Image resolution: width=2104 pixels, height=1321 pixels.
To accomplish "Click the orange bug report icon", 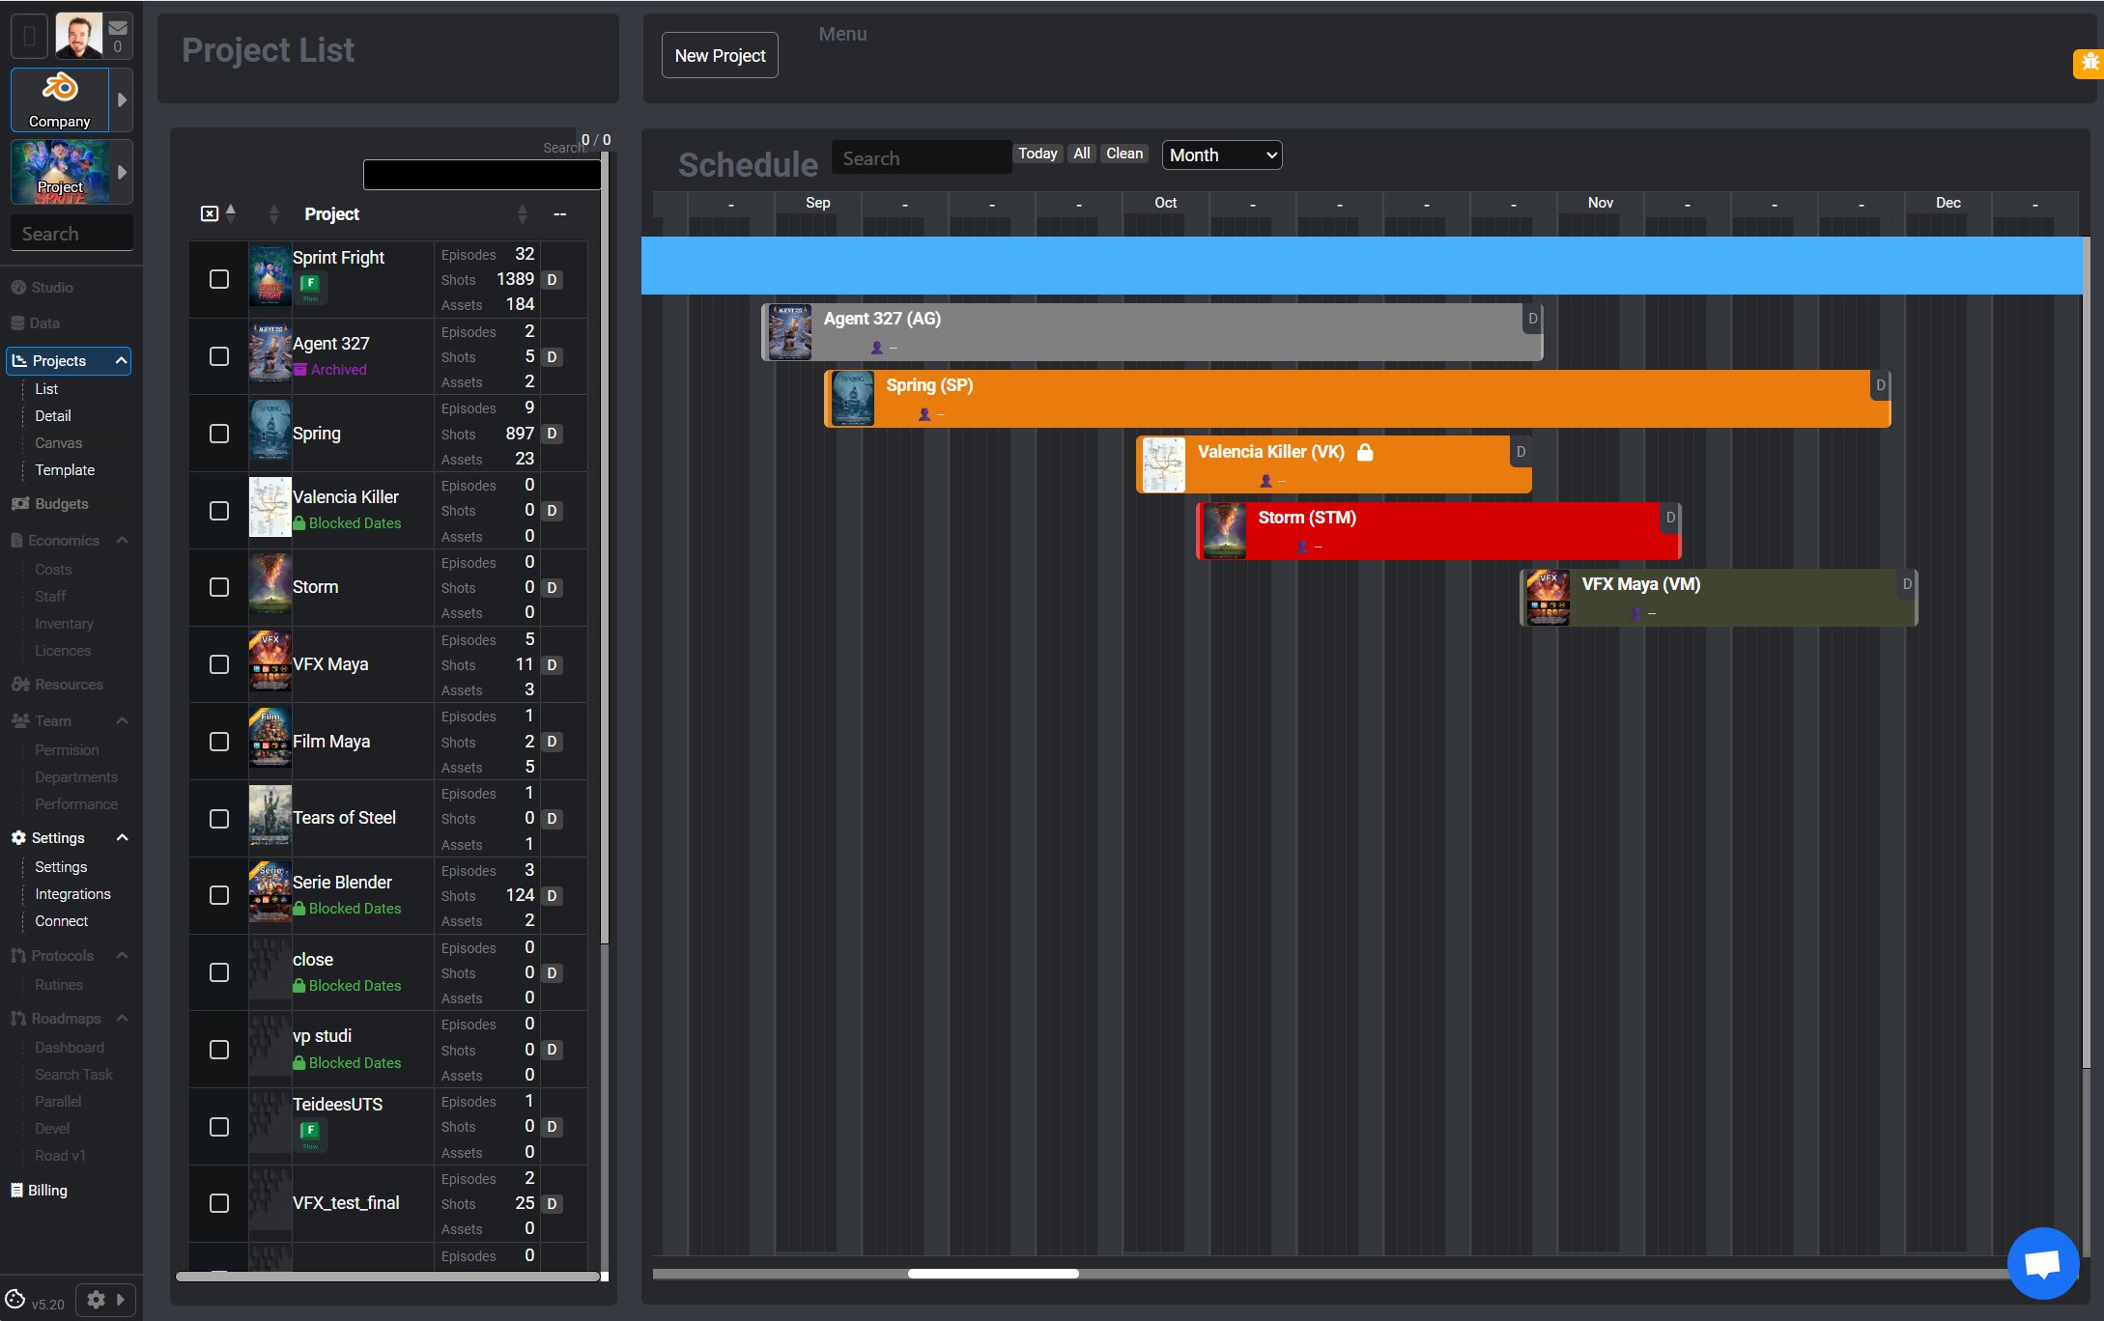I will coord(2090,63).
